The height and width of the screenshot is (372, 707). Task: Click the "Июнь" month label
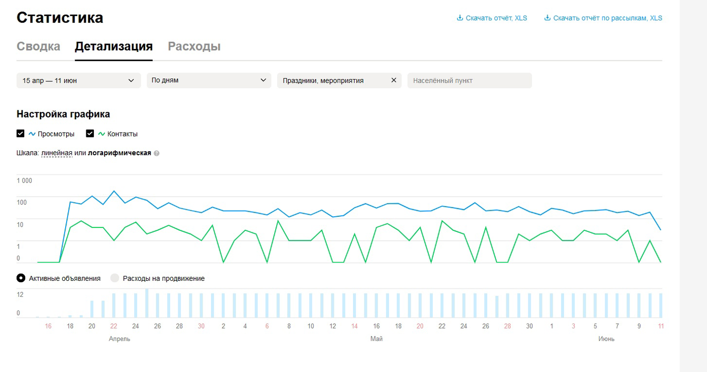607,339
